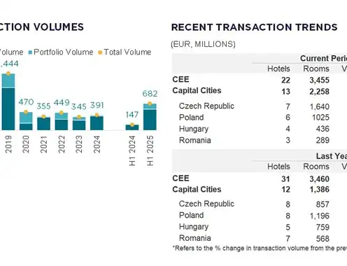
Task: Select the 2022 bar in the chart
Action: coord(62,122)
